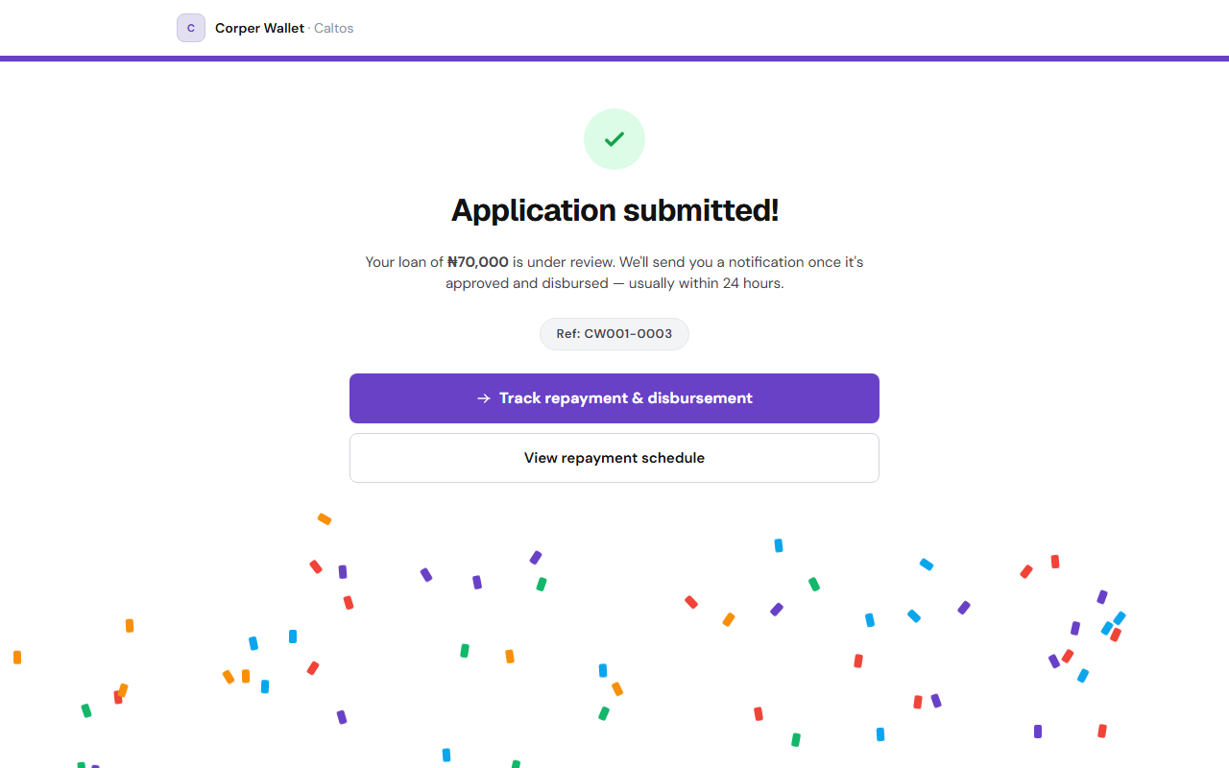The height and width of the screenshot is (768, 1229).
Task: Click the green checkmark success icon
Action: (x=614, y=139)
